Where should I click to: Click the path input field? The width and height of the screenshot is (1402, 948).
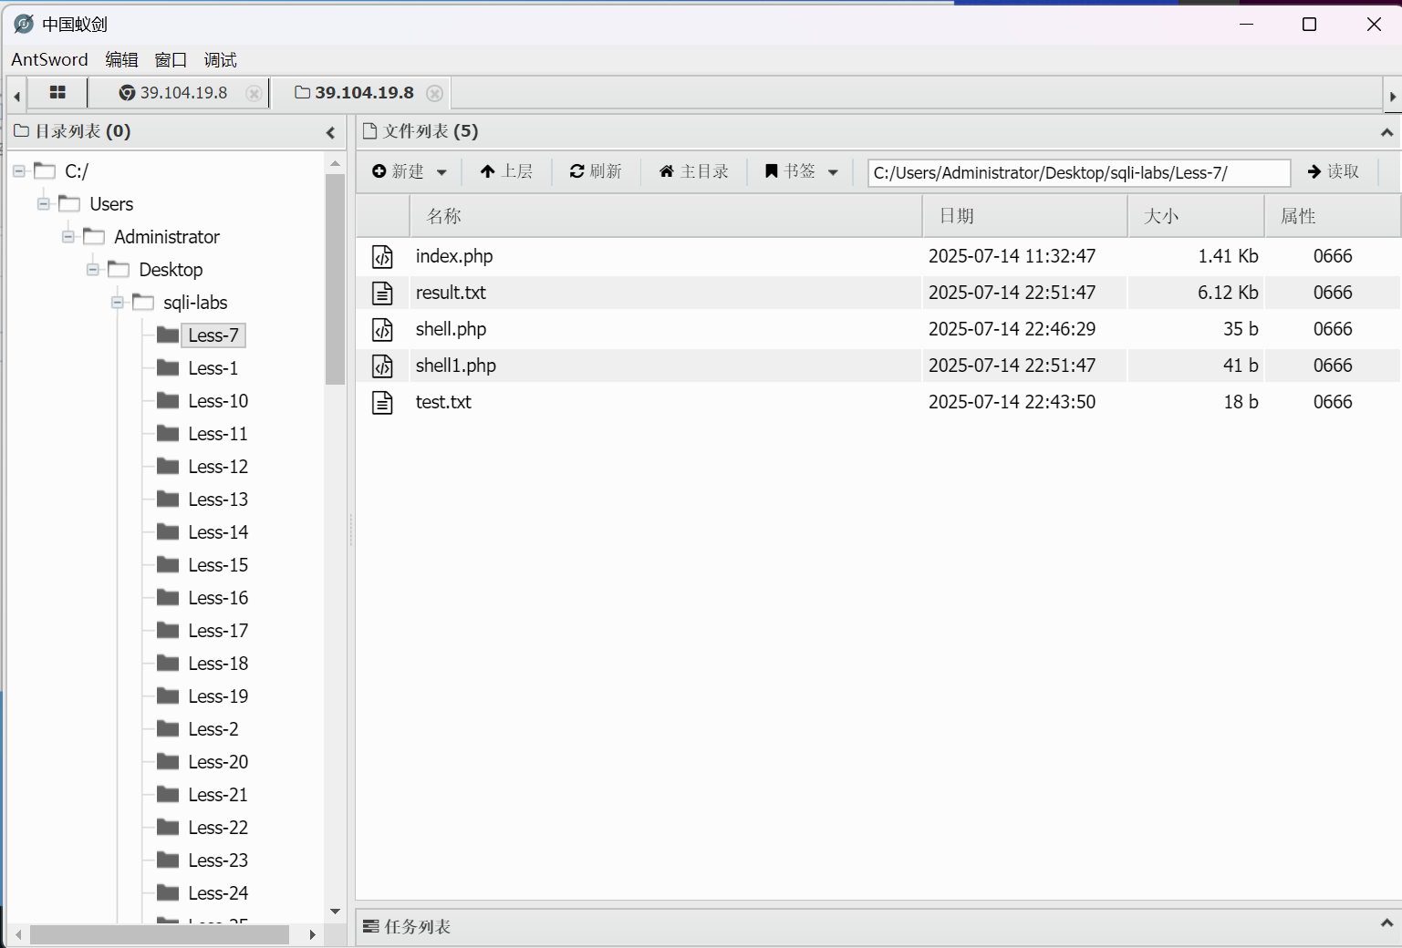[1079, 172]
